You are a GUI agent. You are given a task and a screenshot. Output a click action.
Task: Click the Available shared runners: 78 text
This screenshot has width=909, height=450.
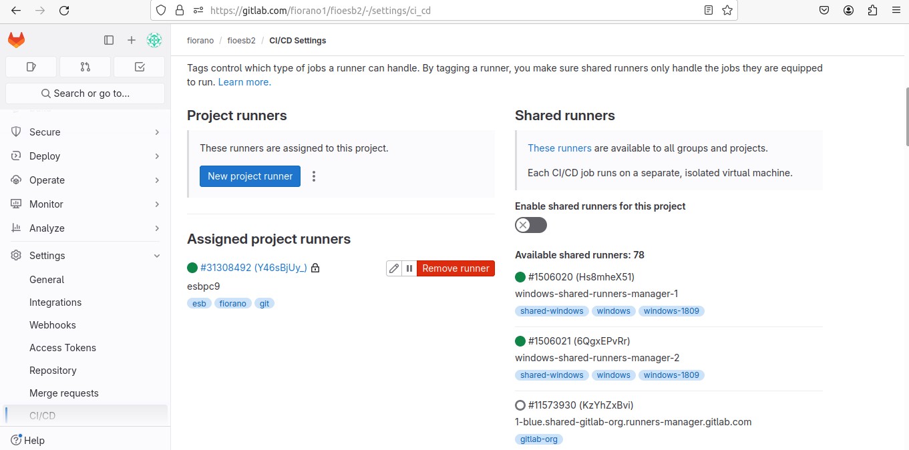pyautogui.click(x=580, y=255)
